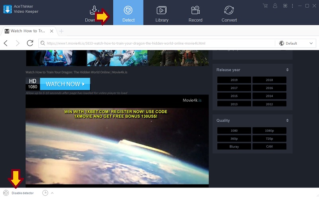Image resolution: width=319 pixels, height=197 pixels.
Task: Collapse the Quality panel
Action: point(287,120)
